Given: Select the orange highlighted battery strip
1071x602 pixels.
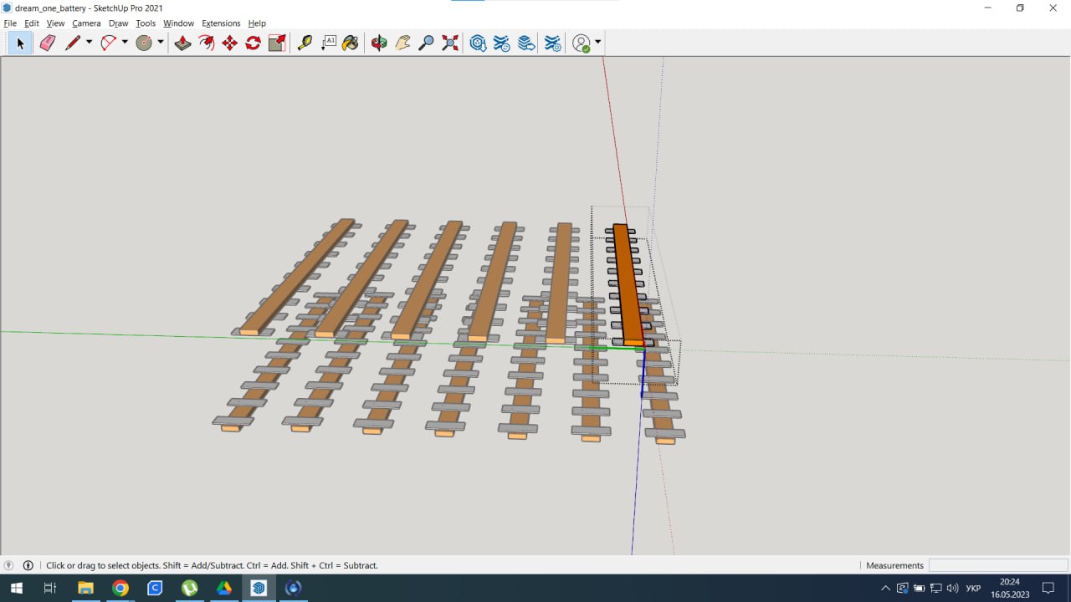Looking at the screenshot, I should 626,284.
